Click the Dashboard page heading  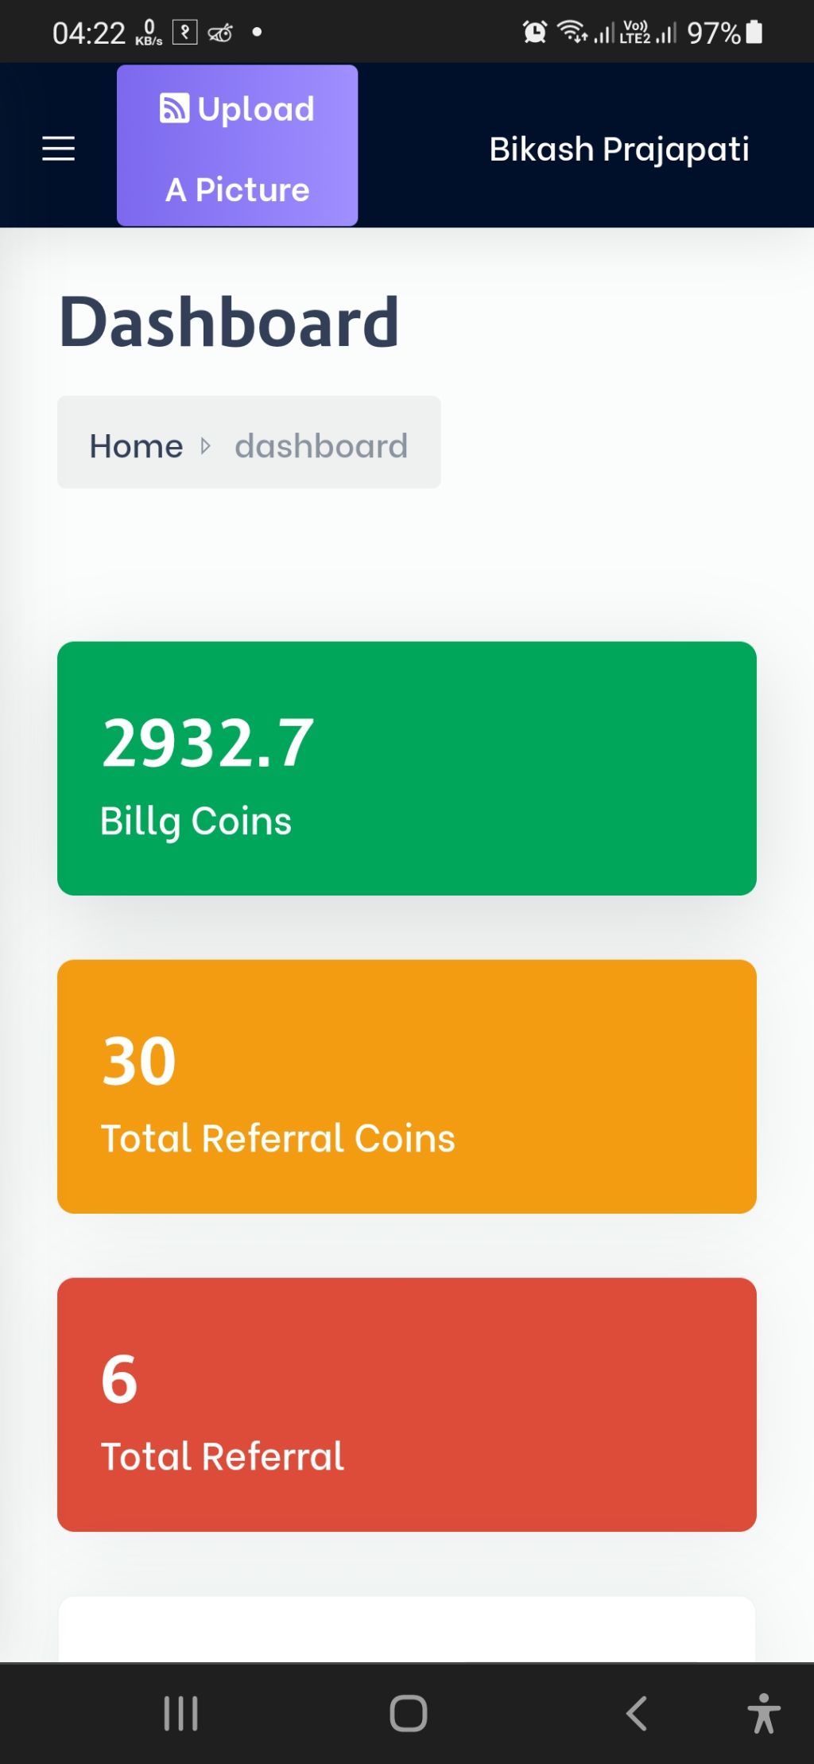229,321
